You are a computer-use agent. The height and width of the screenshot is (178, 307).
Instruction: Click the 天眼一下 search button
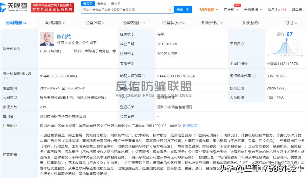click(183, 9)
